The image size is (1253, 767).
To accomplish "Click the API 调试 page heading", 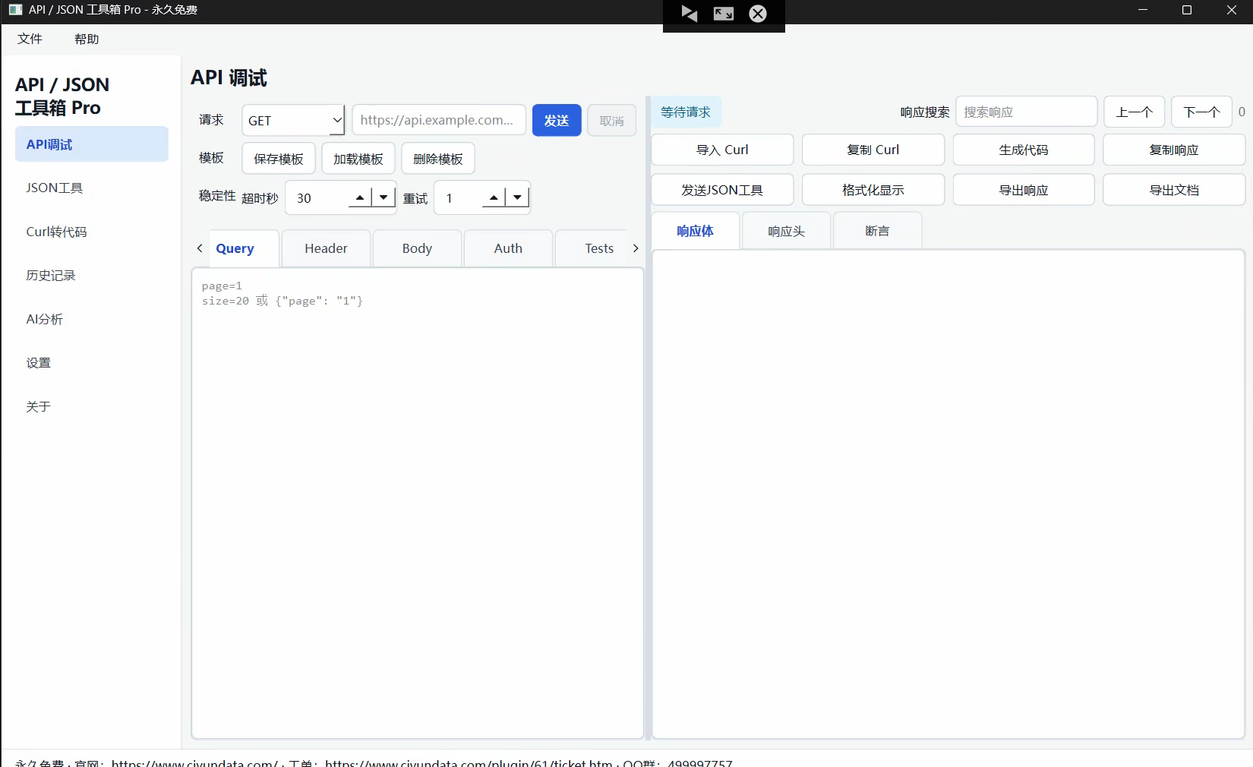I will pos(229,77).
